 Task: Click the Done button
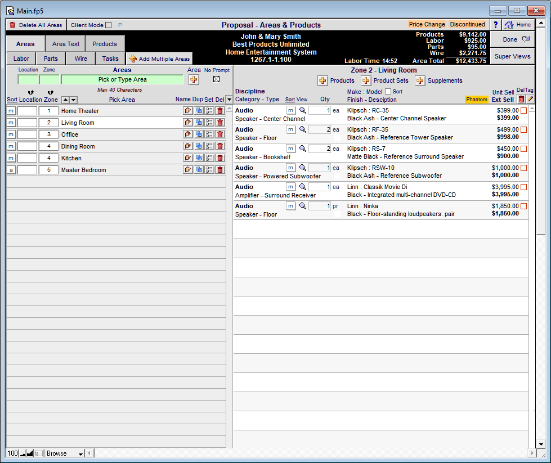tap(513, 39)
